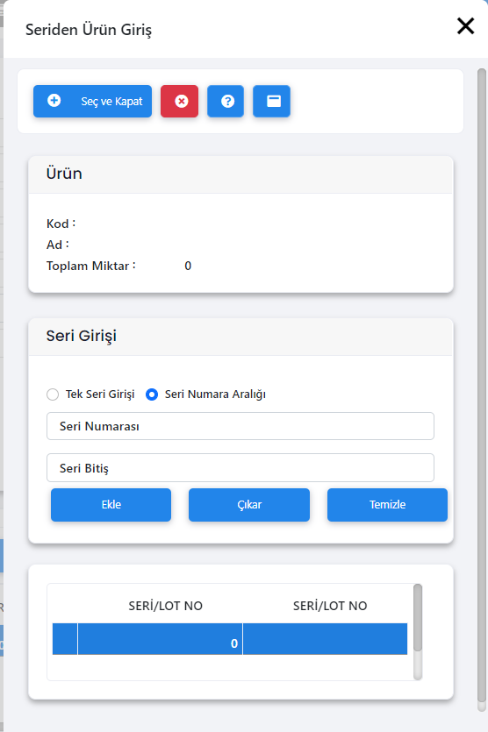
Task: Focus the Seri Bitiş input field
Action: (x=240, y=468)
